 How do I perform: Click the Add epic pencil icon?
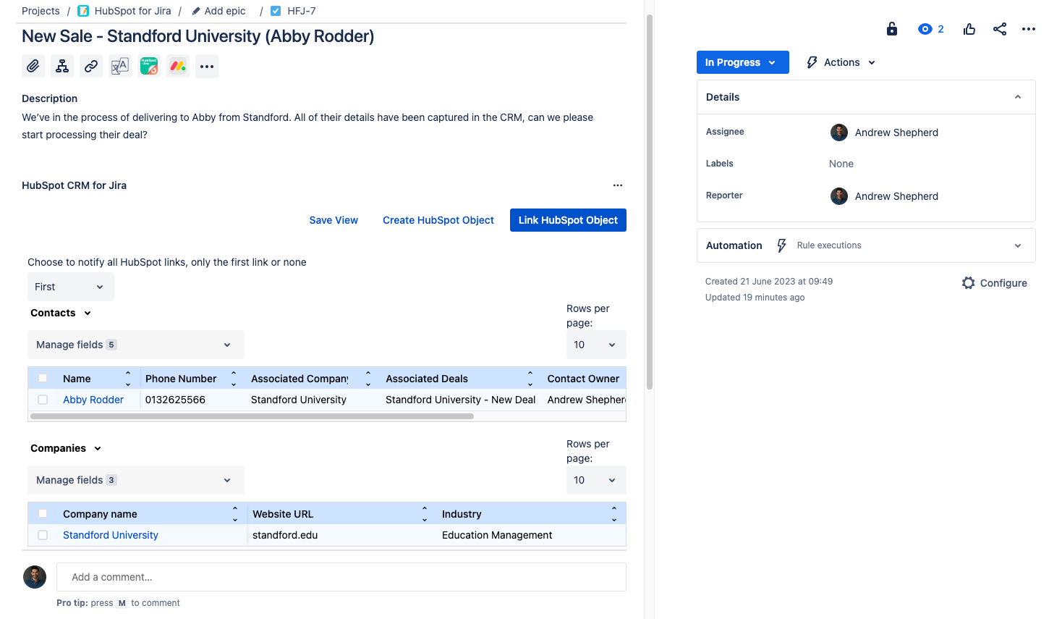(x=196, y=11)
